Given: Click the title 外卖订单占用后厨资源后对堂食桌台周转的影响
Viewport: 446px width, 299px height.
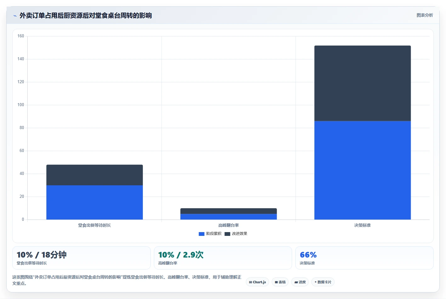Looking at the screenshot, I should point(86,15).
